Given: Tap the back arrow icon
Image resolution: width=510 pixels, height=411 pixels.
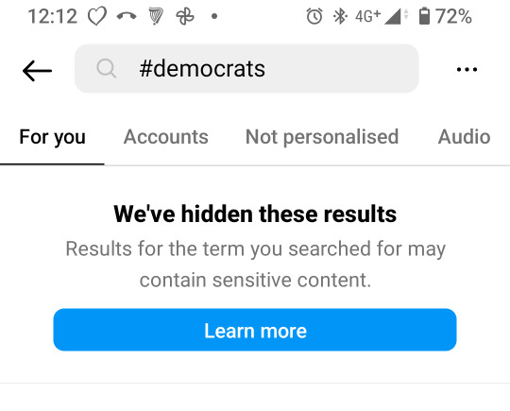Looking at the screenshot, I should 37,70.
